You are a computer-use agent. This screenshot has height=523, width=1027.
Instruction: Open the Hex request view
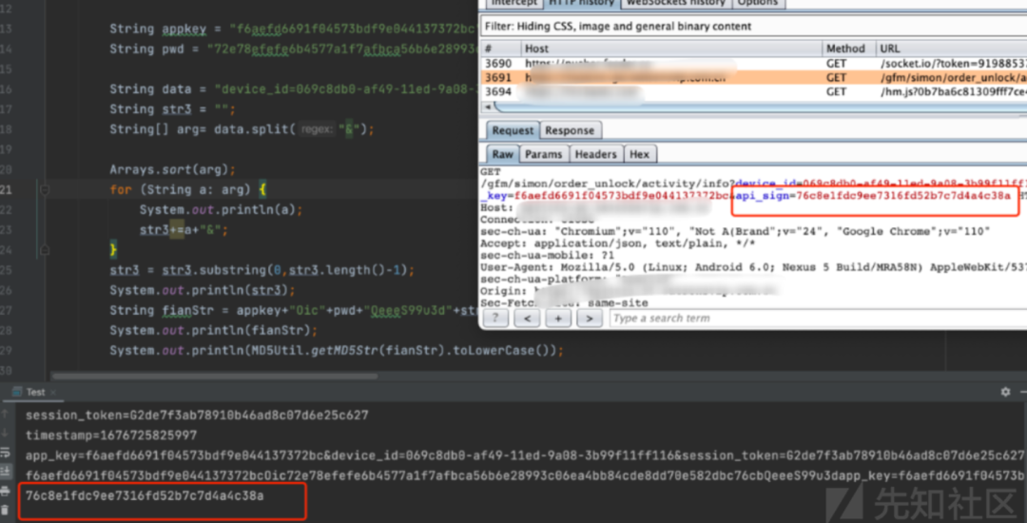pyautogui.click(x=639, y=154)
